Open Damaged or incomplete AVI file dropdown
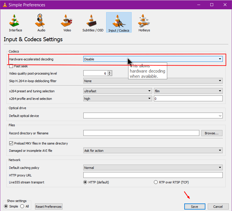Image resolution: width=232 pixels, height=211 pixels. click(x=153, y=151)
